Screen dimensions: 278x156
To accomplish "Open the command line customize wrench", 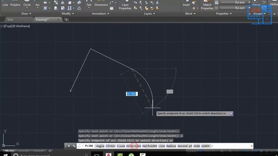I will [74, 146].
